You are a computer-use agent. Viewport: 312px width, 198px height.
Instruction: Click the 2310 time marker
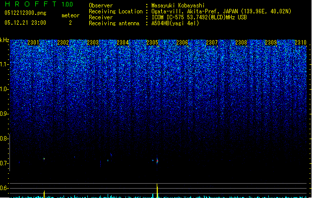[301, 43]
